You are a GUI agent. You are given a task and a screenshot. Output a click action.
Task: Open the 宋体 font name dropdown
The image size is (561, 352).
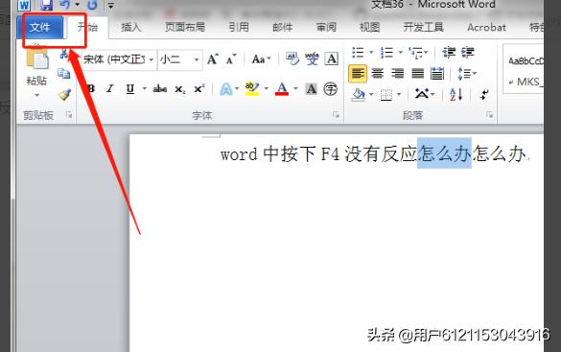click(151, 59)
